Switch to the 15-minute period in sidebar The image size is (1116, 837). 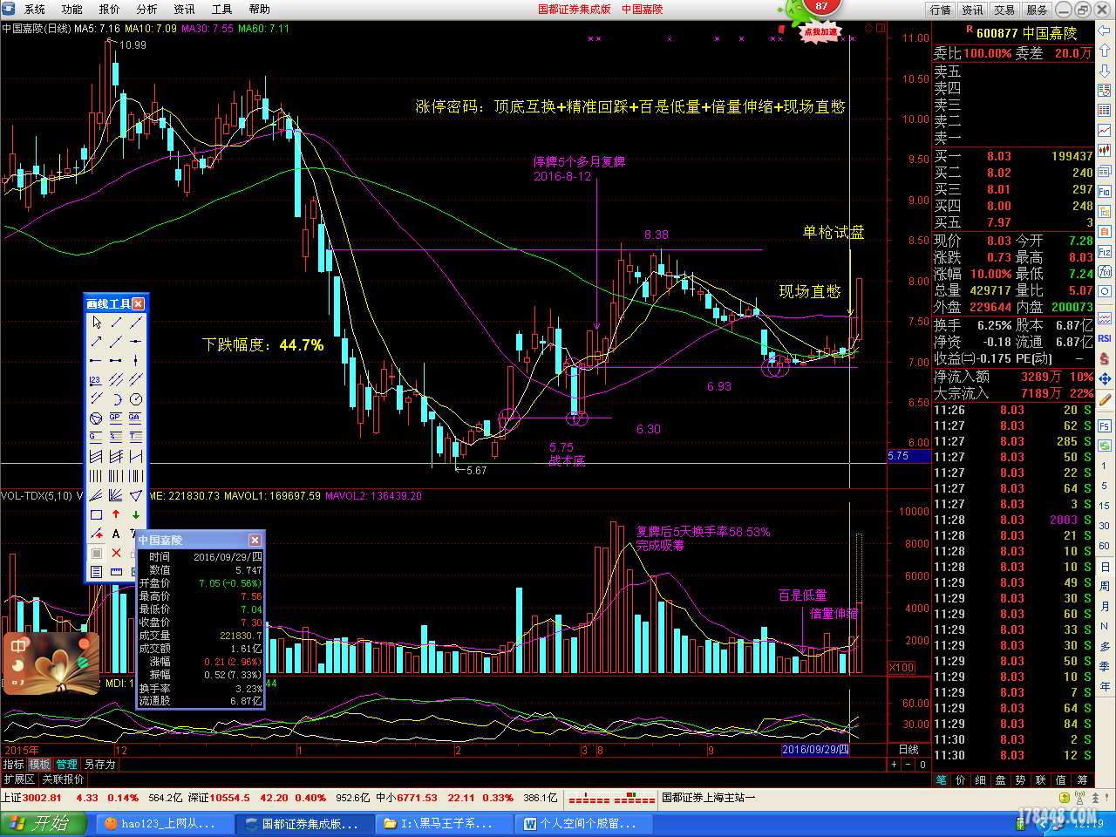click(x=1105, y=505)
